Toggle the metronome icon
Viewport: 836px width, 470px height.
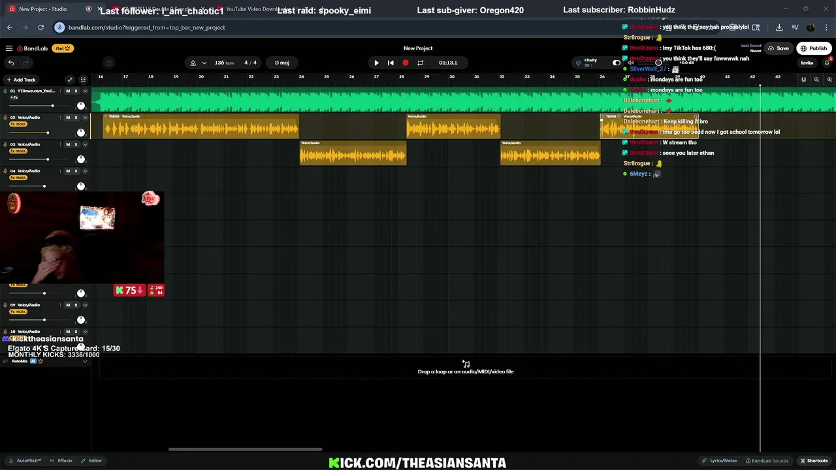pos(193,63)
